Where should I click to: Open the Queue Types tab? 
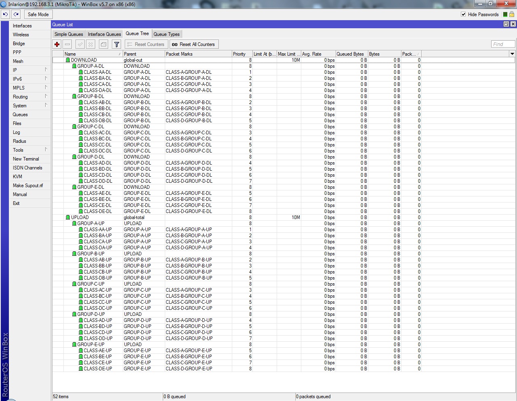[x=166, y=34]
